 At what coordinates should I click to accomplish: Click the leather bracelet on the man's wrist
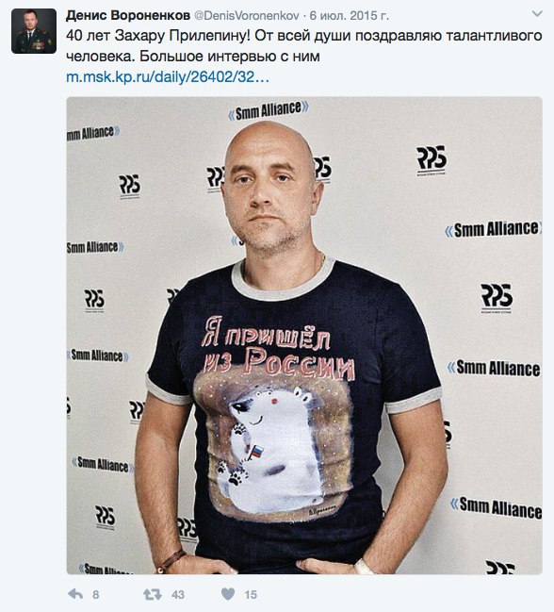click(x=171, y=561)
